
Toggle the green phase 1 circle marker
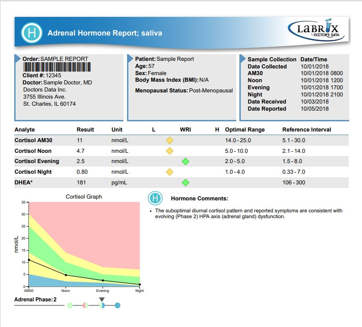70,305
